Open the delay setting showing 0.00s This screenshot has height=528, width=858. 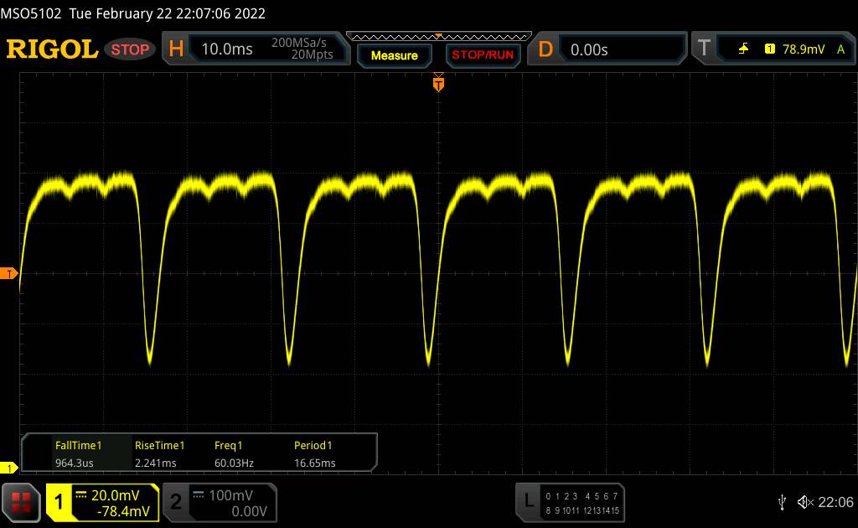618,49
